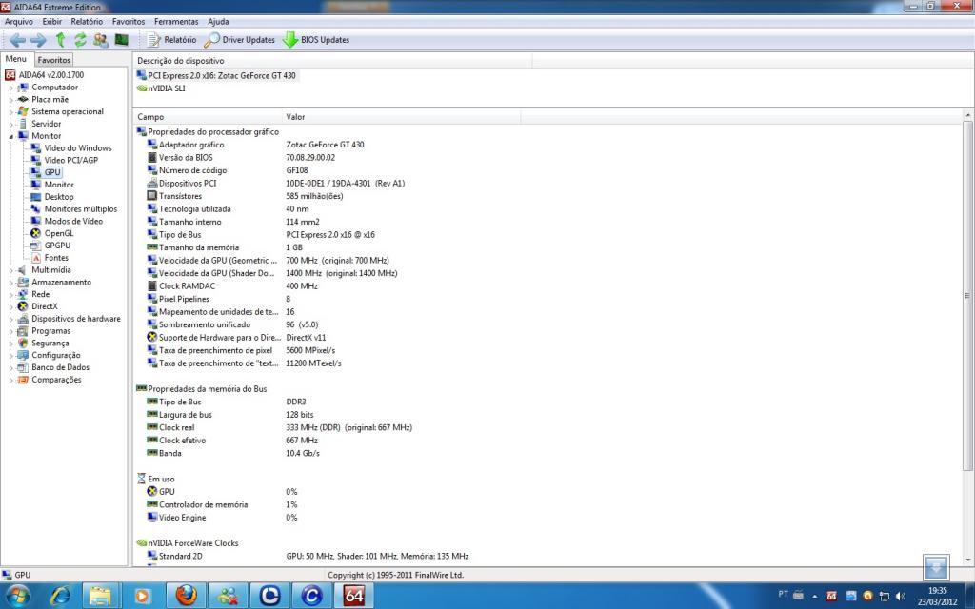This screenshot has height=609, width=975.
Task: Click the Fontes icon in the tree
Action: point(35,258)
